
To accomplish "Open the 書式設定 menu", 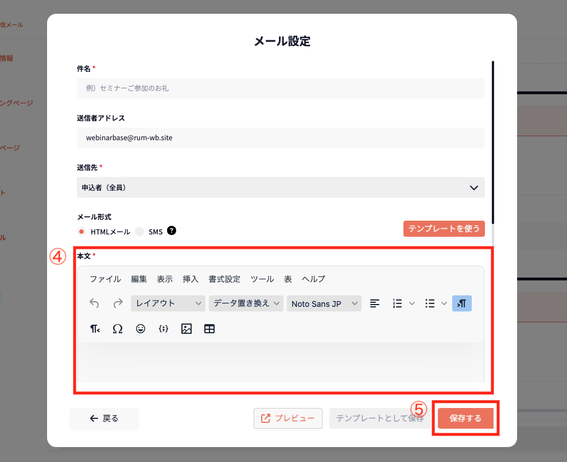I will tap(224, 279).
